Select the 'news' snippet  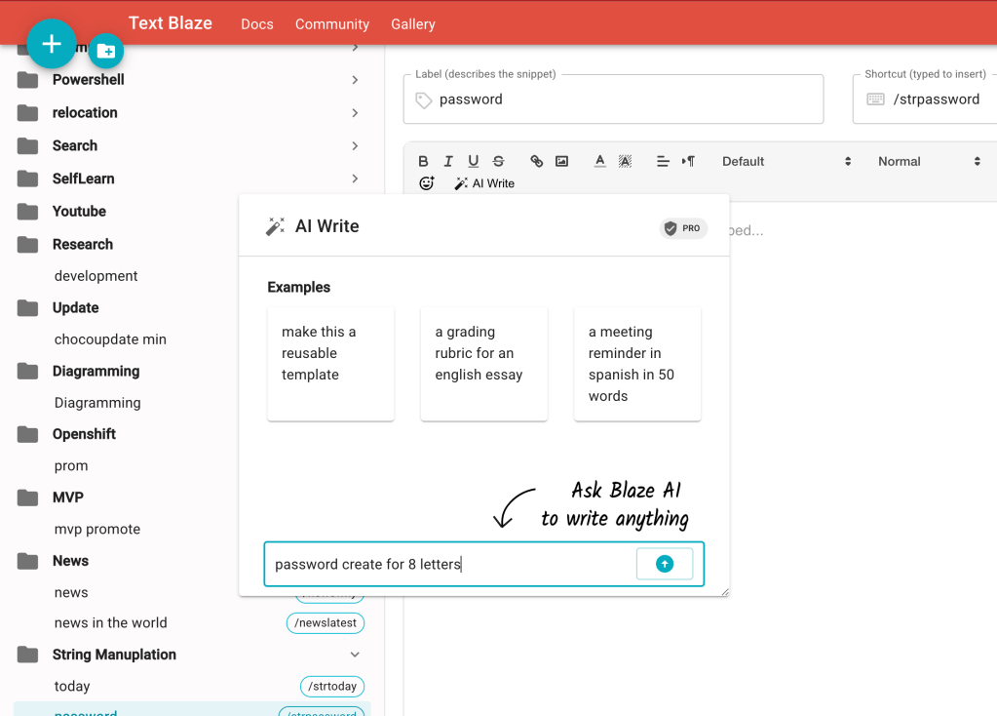(71, 592)
